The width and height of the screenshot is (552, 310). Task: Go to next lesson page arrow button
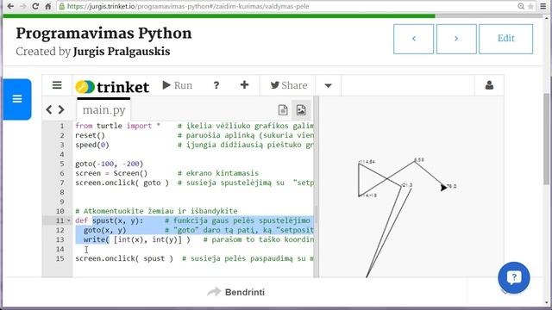pos(456,39)
